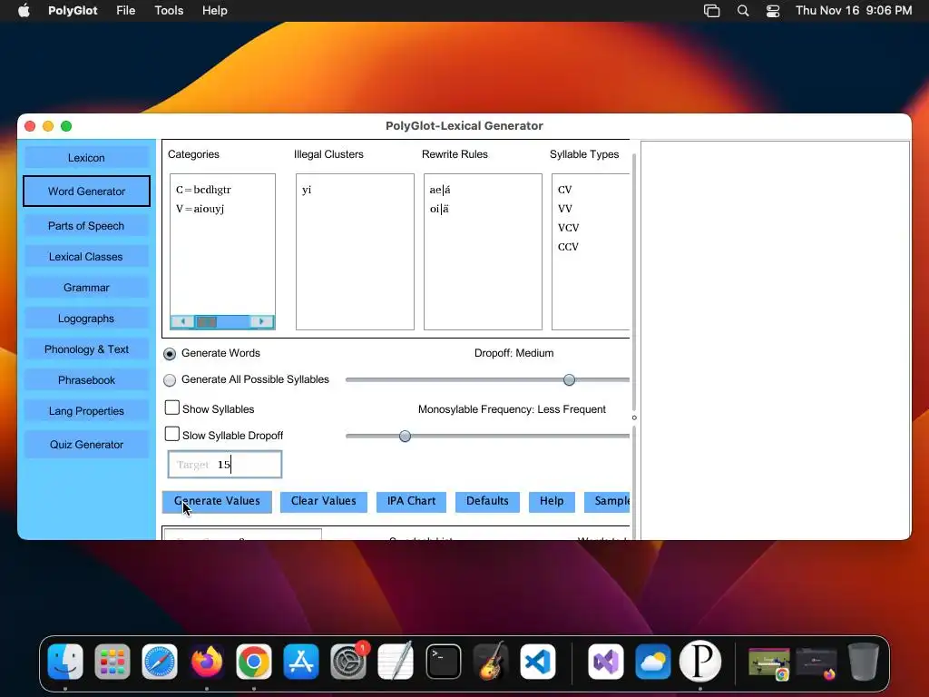Open Lexical Classes section
This screenshot has height=697, width=929.
pyautogui.click(x=86, y=257)
